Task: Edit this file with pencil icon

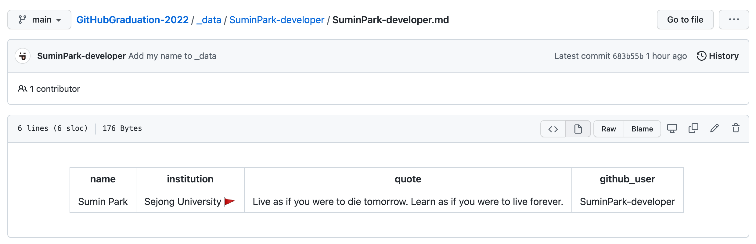Action: (715, 128)
